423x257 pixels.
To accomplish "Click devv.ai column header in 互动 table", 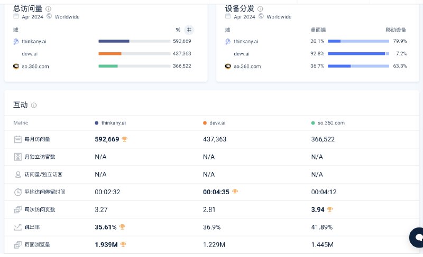I will (x=217, y=123).
